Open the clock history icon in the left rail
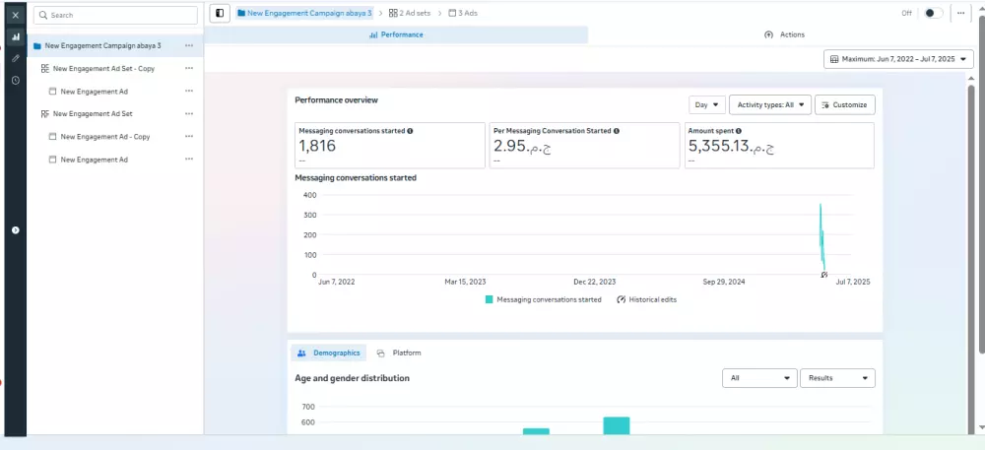This screenshot has height=450, width=985. 16,81
